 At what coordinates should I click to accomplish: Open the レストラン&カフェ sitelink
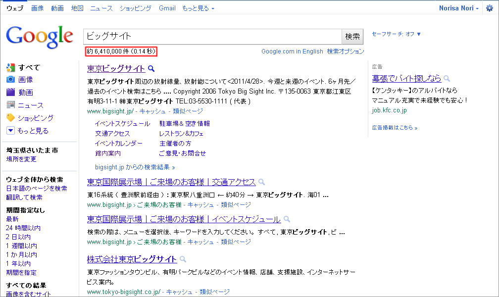coord(181,133)
